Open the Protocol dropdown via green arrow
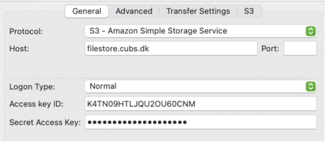 click(x=311, y=31)
